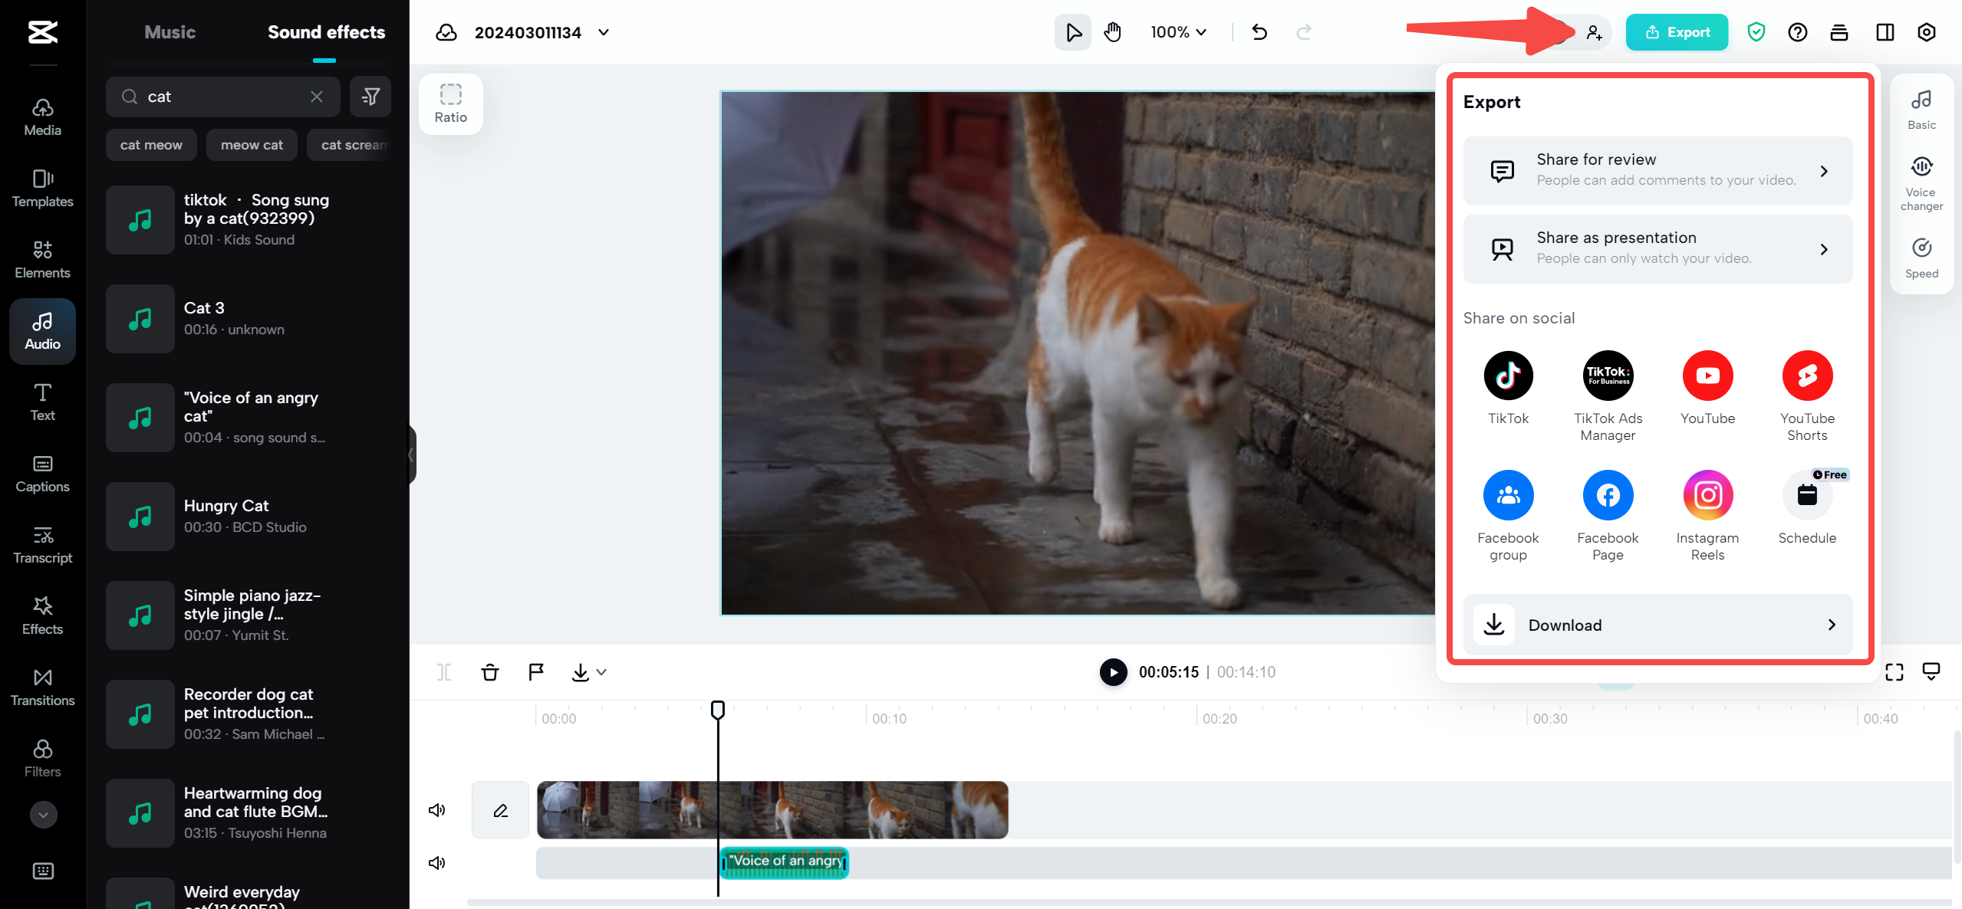This screenshot has height=909, width=1962.
Task: Open the Templates panel
Action: (x=42, y=188)
